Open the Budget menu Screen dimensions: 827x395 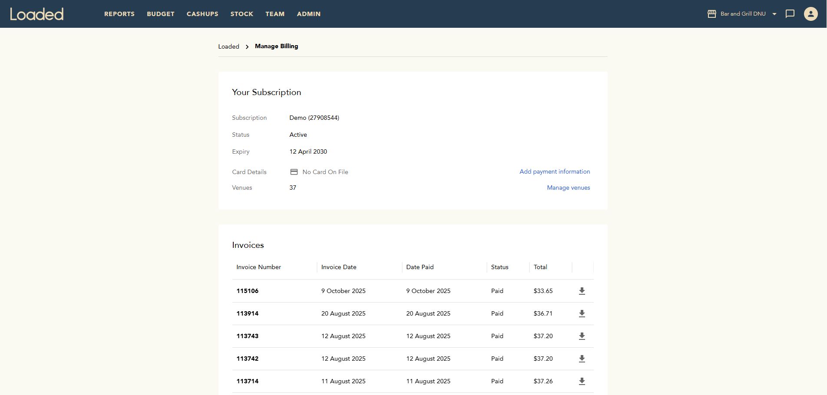(161, 14)
